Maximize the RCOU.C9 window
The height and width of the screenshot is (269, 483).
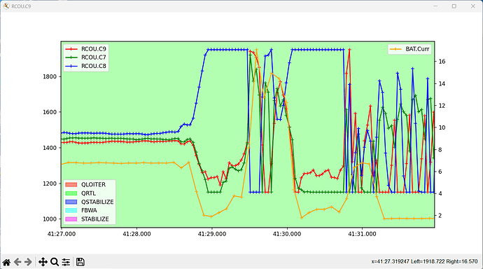(454, 6)
